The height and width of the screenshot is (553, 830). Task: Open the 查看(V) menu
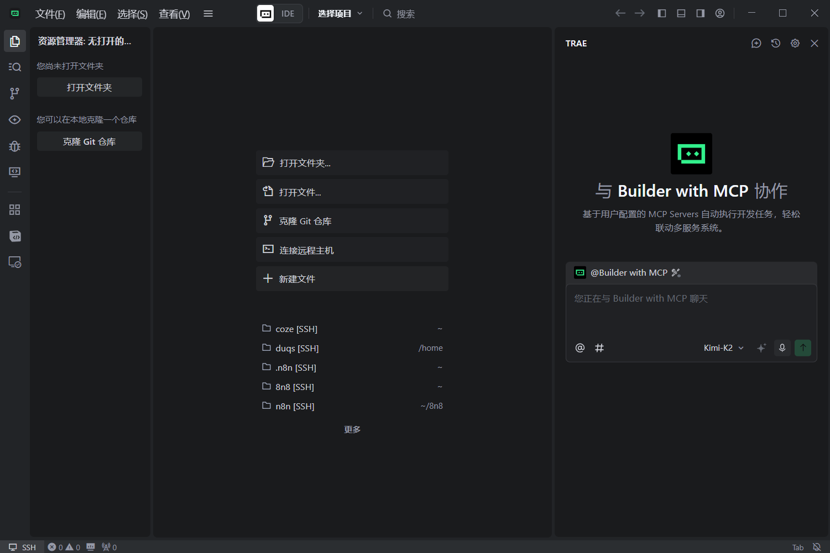pyautogui.click(x=174, y=14)
